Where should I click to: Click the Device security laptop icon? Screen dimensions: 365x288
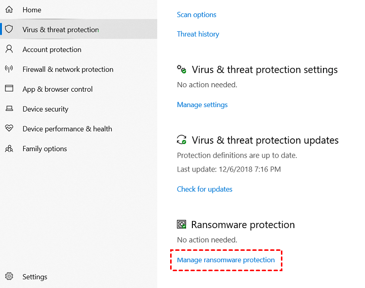pos(9,109)
